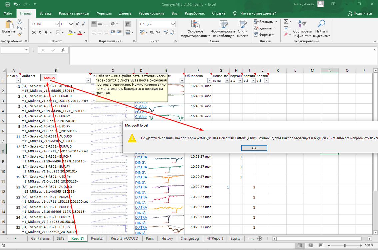Click the Format Painter brush icon
This screenshot has height=250, width=378.
[x=20, y=34]
